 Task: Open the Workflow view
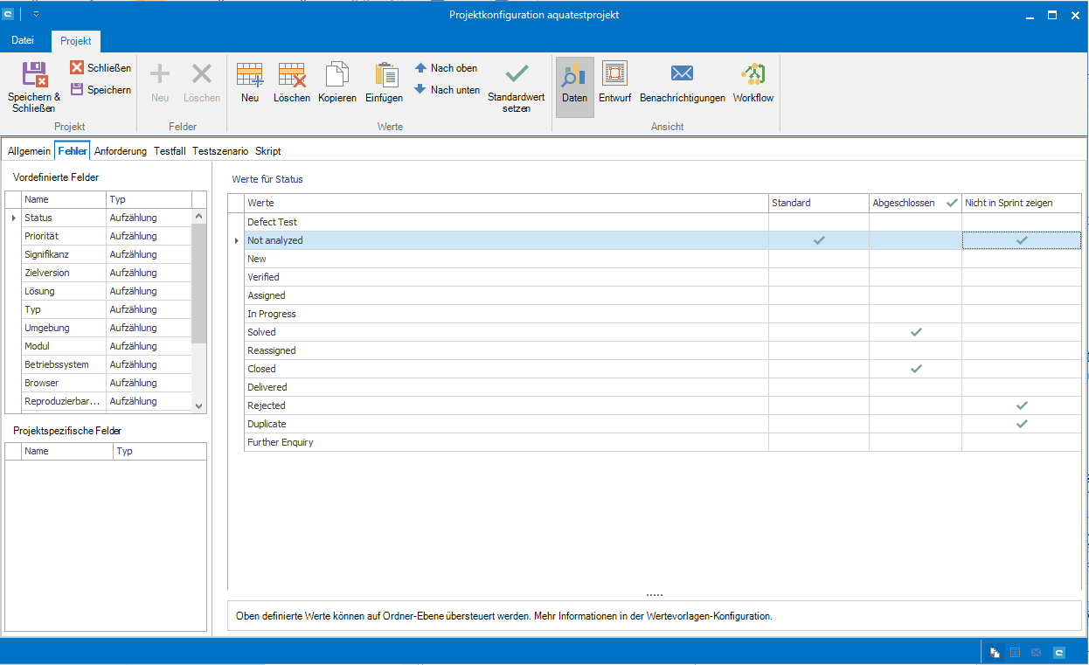click(x=753, y=76)
